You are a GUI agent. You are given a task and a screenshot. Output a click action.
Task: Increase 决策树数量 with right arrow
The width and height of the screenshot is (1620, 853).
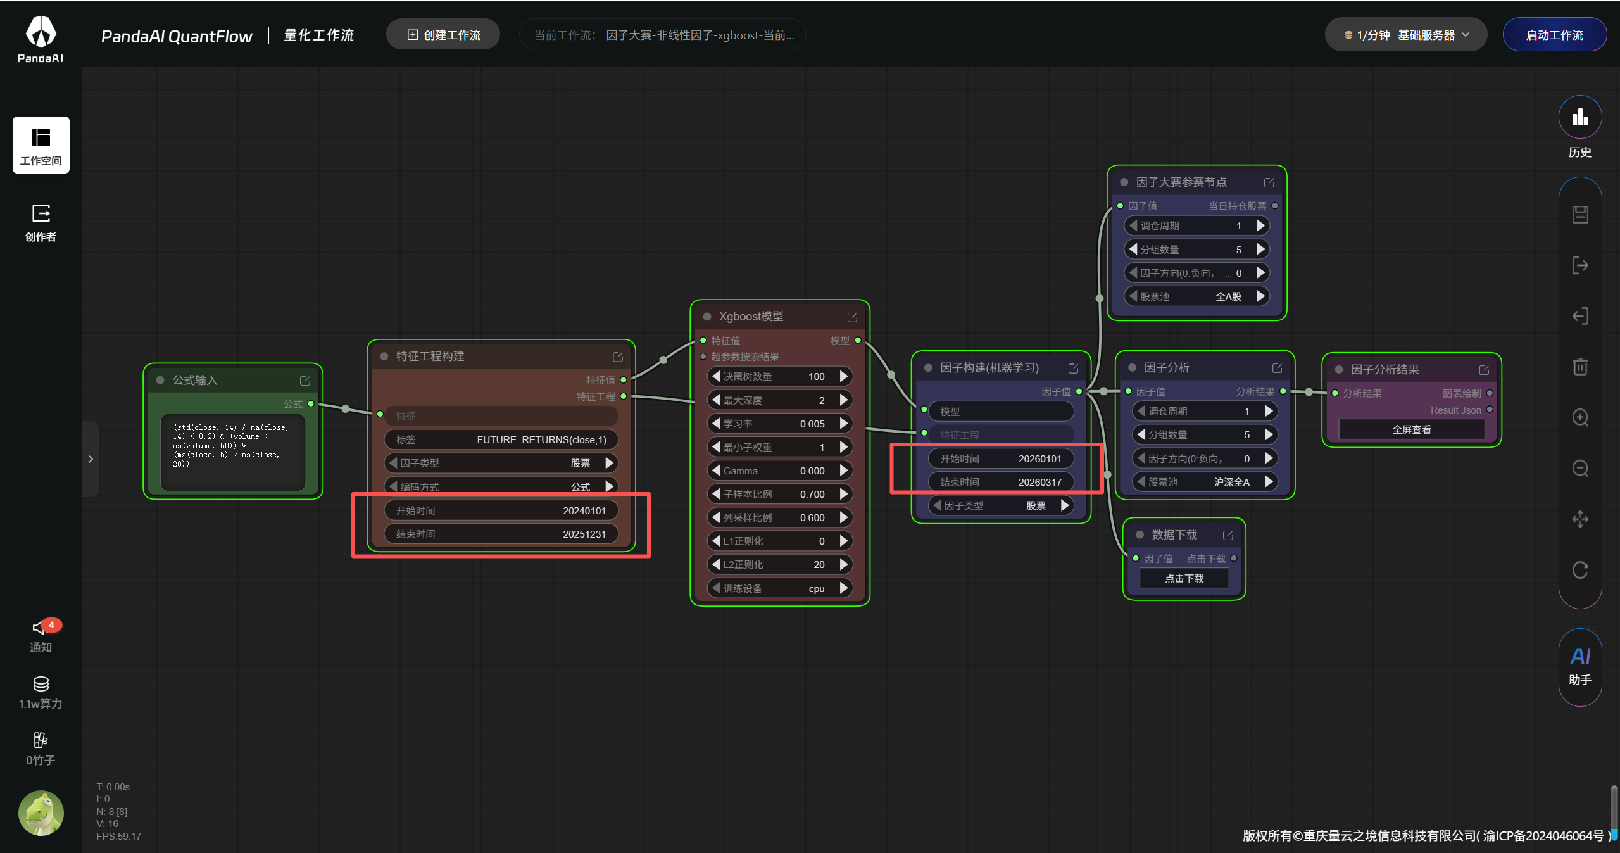(x=844, y=376)
